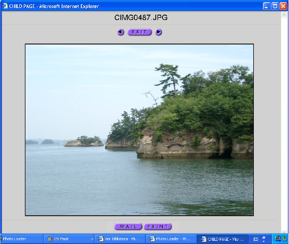Open the ES language indicator
The image size is (289, 244).
[255, 239]
